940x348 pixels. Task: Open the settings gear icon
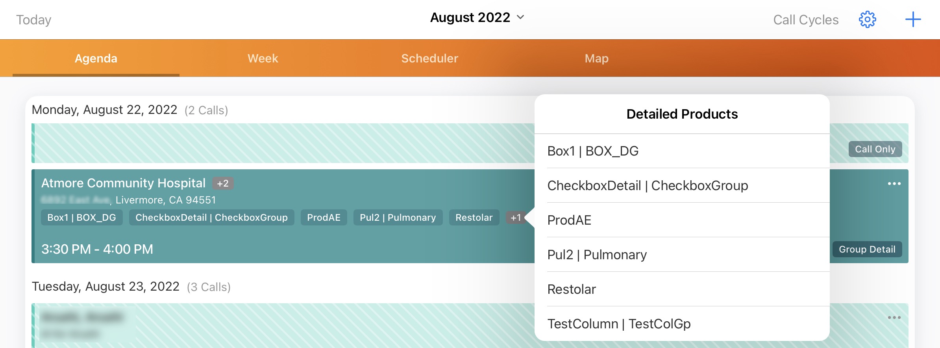point(867,20)
